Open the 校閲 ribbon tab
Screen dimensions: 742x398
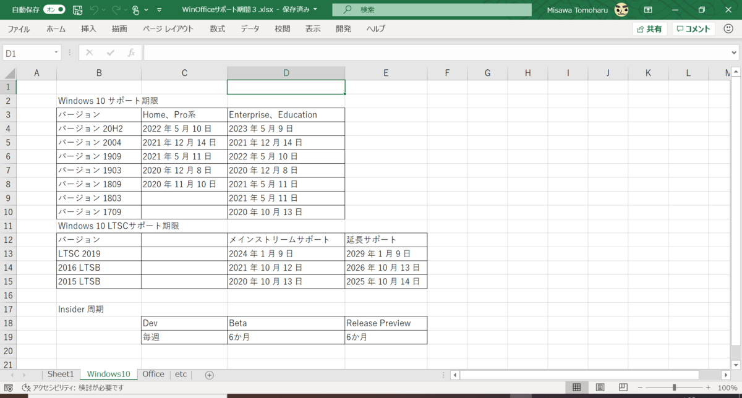click(x=283, y=29)
